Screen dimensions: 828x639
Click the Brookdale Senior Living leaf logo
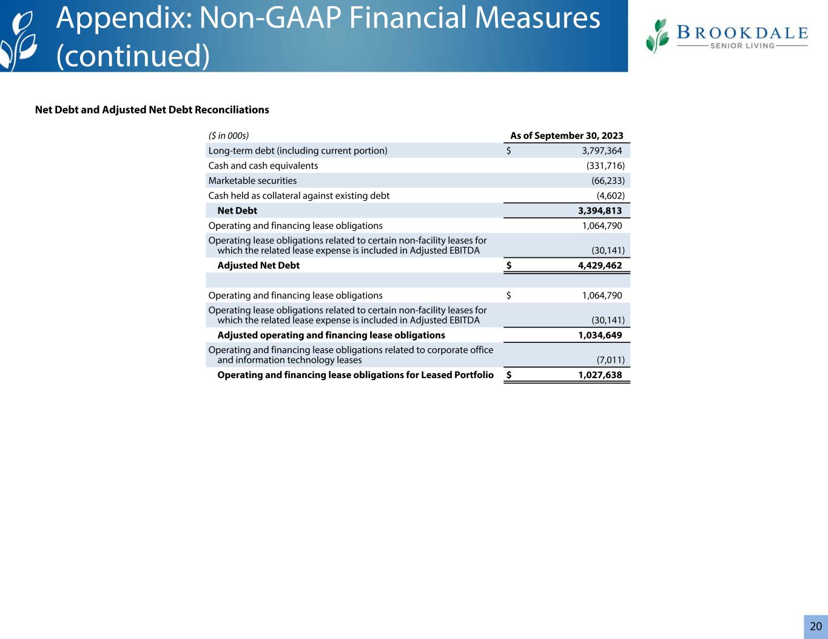658,36
